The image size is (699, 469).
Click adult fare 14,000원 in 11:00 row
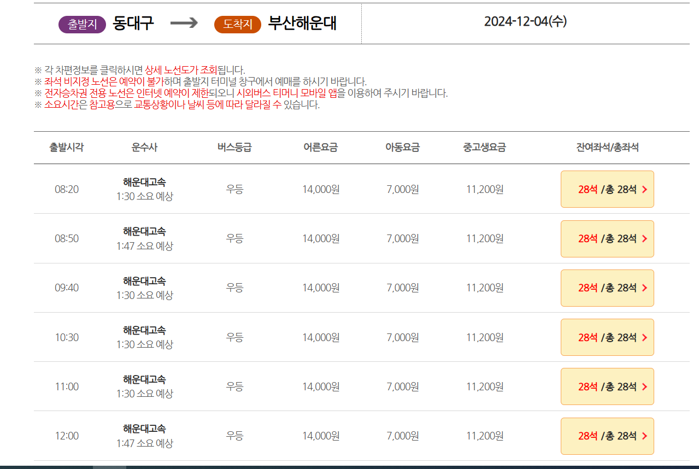click(x=321, y=386)
